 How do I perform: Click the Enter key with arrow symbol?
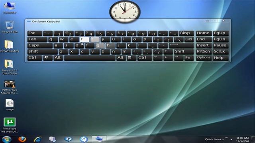[x=181, y=46]
